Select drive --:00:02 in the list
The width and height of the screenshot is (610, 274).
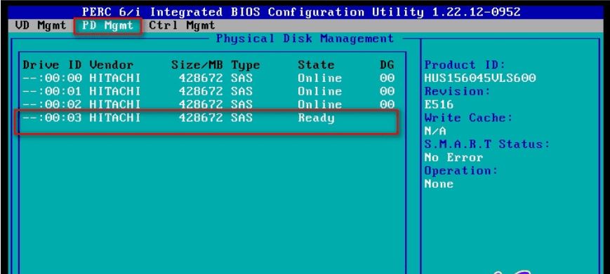(x=208, y=104)
